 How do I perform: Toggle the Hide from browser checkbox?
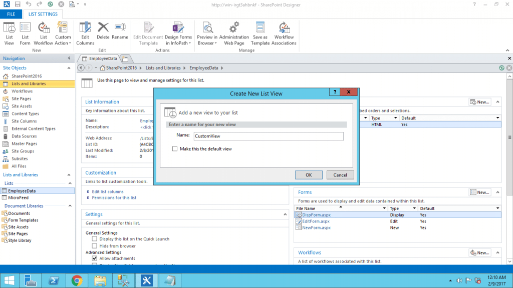point(95,246)
